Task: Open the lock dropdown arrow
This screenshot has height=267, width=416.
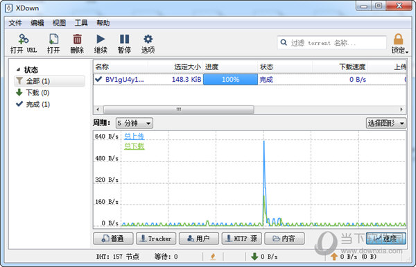Action: 407,52
